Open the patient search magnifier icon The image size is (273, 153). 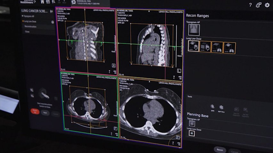click(x=53, y=2)
